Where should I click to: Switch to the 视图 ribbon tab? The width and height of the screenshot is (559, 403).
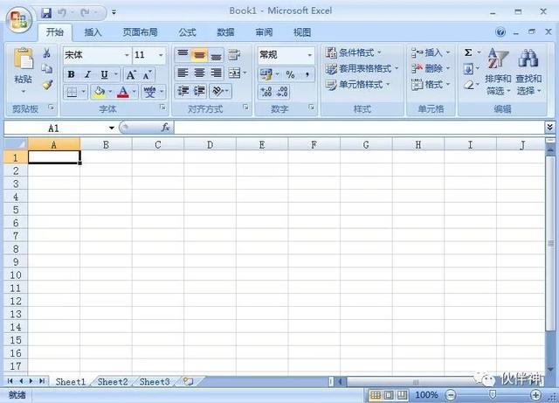click(x=302, y=32)
